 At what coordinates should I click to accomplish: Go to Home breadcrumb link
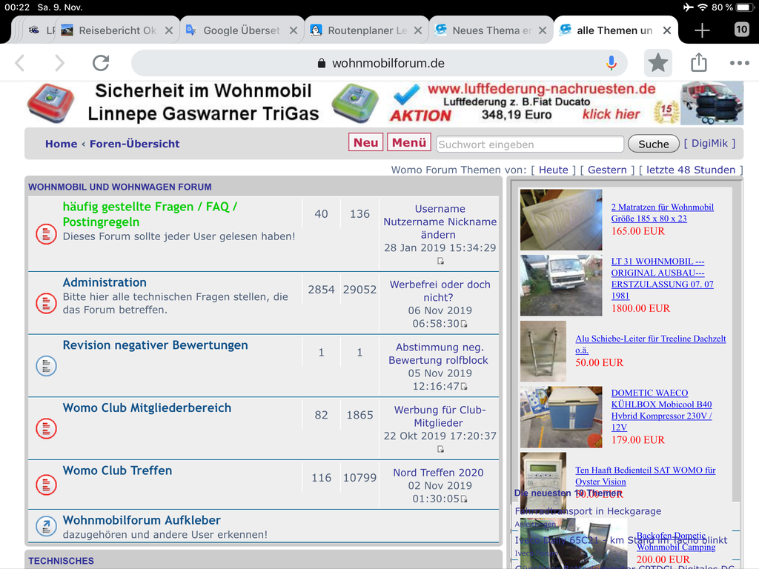click(61, 144)
